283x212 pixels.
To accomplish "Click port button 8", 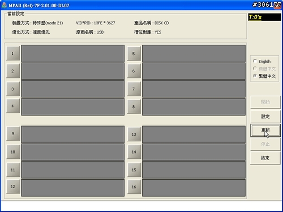I will (134, 107).
